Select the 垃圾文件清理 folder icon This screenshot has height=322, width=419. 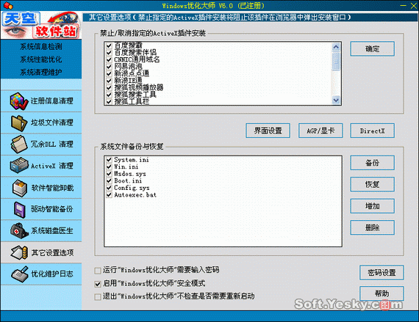18,123
